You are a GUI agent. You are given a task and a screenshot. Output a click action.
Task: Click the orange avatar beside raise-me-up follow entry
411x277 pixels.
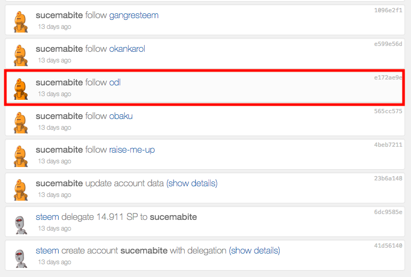[20, 155]
